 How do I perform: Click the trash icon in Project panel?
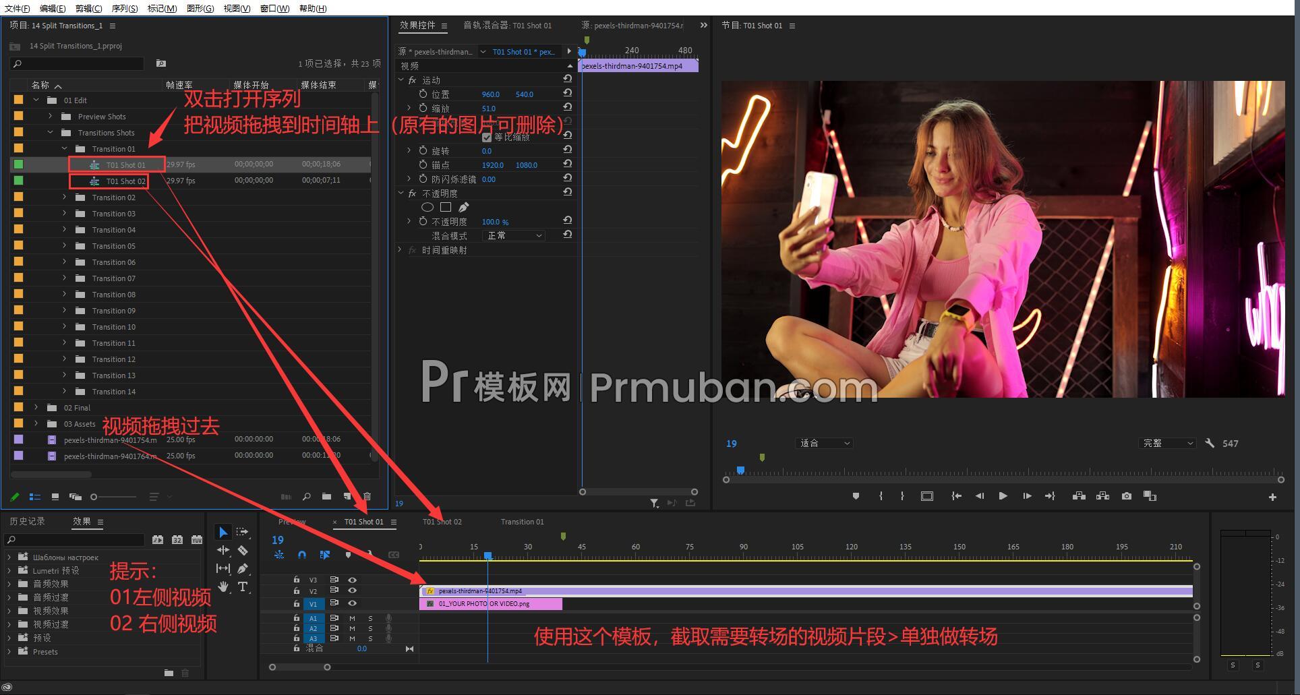[368, 497]
